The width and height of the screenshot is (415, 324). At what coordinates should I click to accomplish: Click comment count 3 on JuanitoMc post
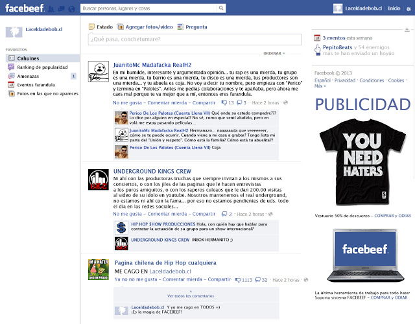pyautogui.click(x=242, y=102)
